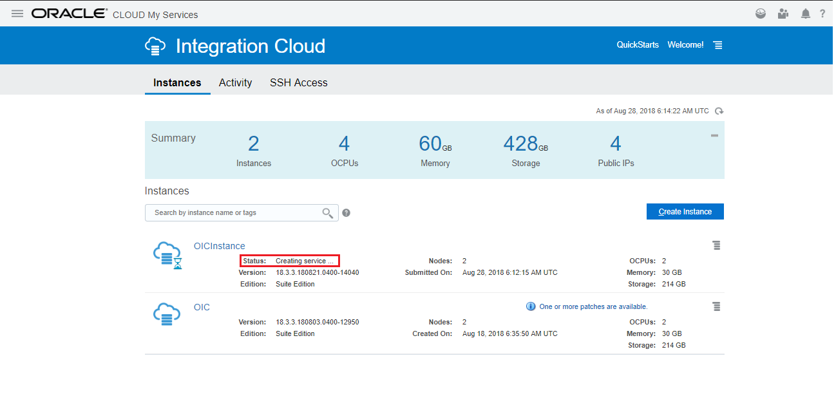Switch to the SSH Access tab
This screenshot has width=836, height=394.
pyautogui.click(x=298, y=82)
